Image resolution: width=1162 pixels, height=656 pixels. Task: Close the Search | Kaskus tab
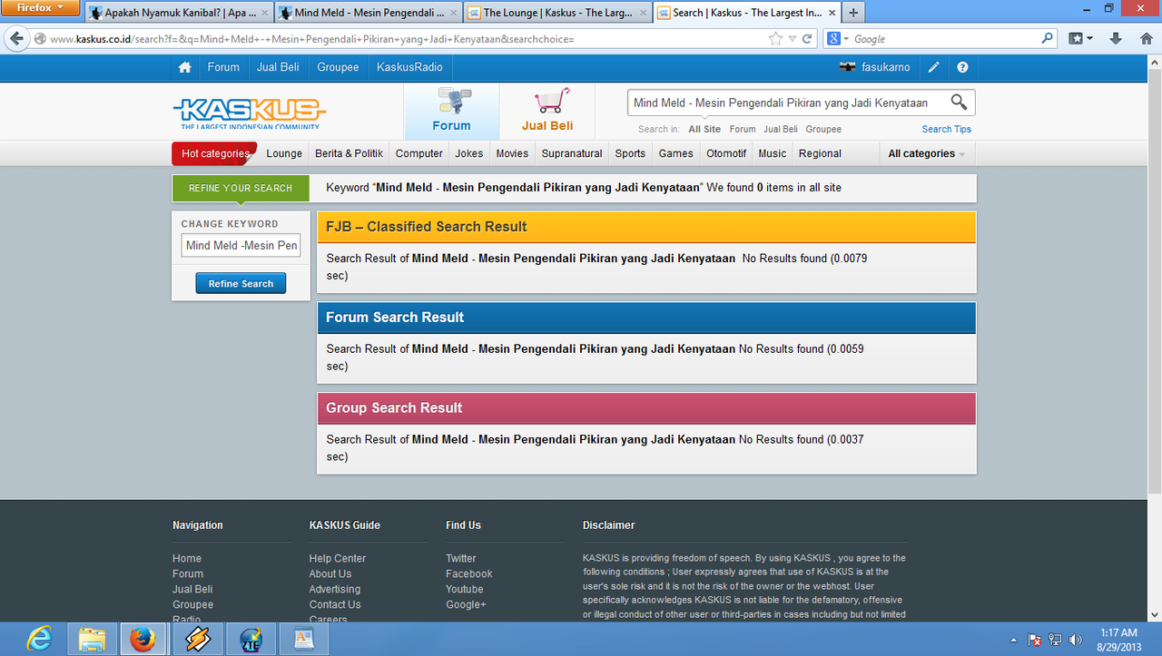click(831, 13)
